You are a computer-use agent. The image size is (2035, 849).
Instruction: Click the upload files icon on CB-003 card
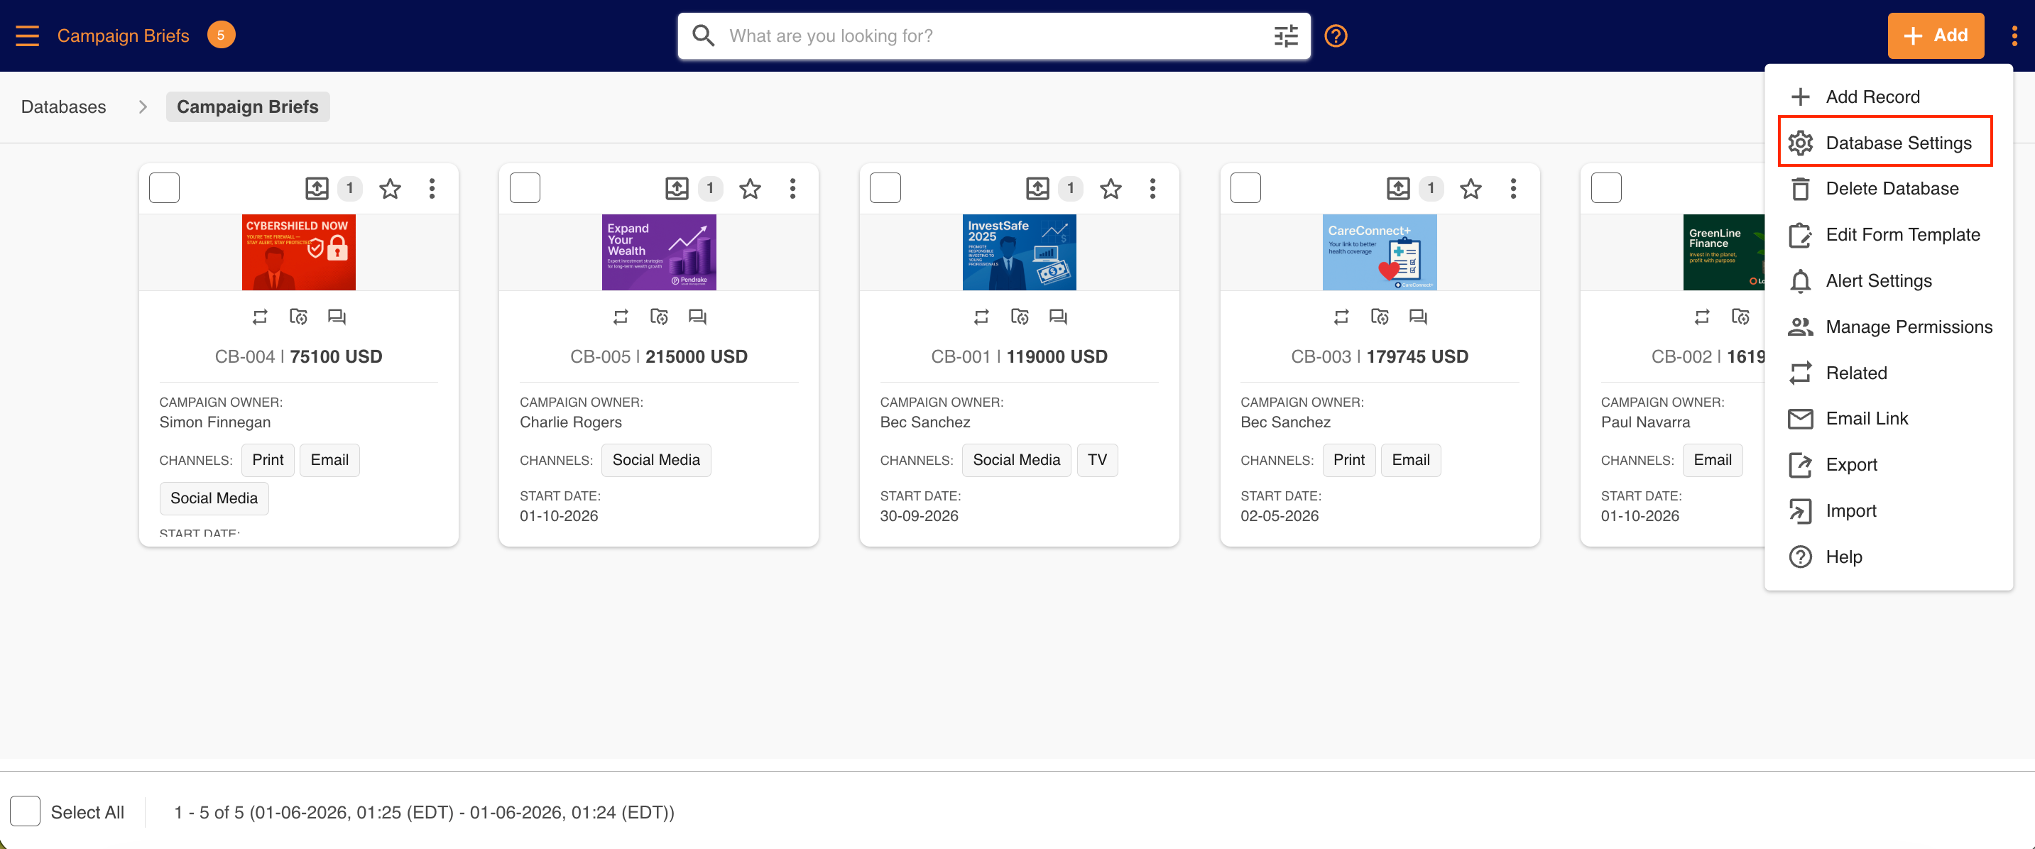click(x=1397, y=189)
